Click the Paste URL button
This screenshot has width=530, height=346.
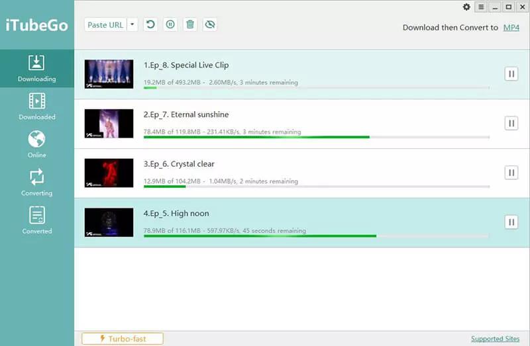point(105,24)
